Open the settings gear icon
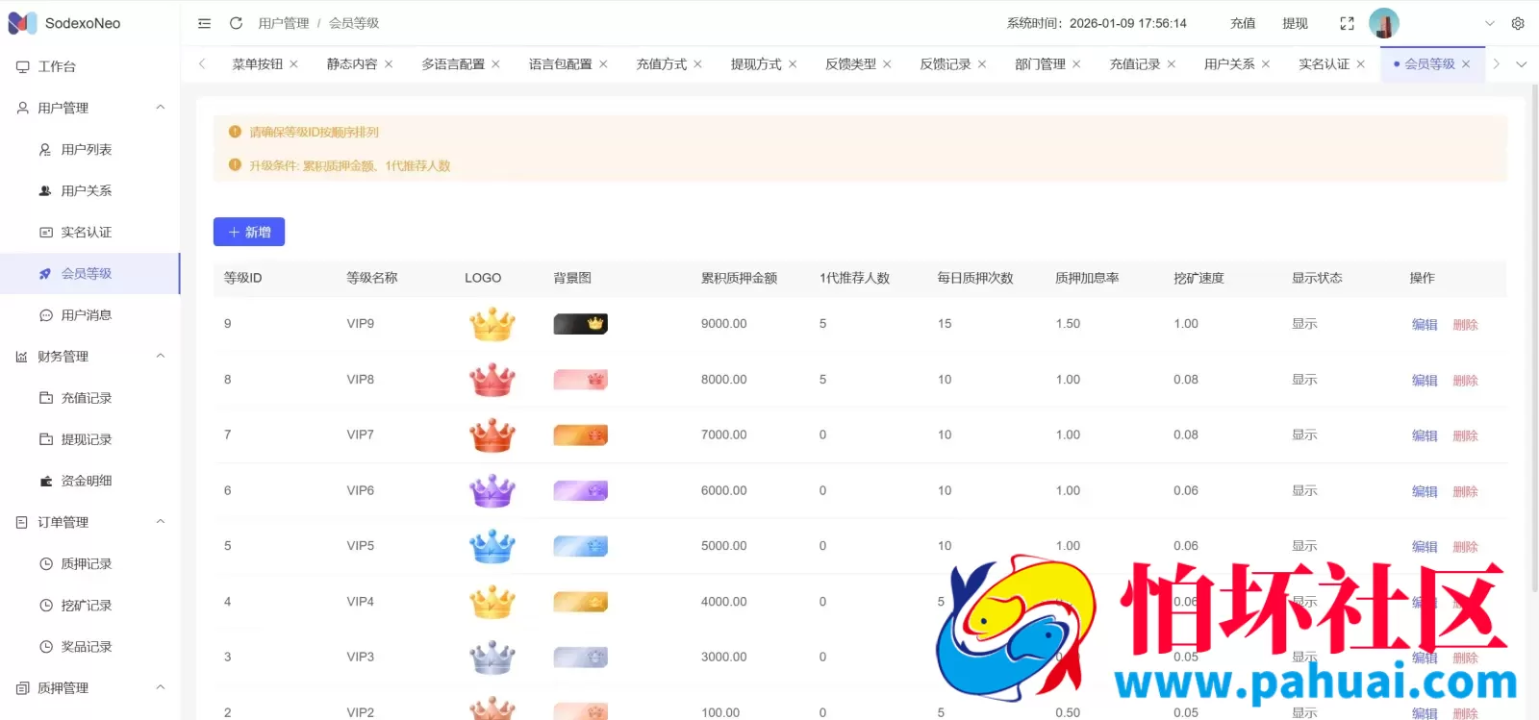This screenshot has width=1539, height=720. [x=1518, y=23]
